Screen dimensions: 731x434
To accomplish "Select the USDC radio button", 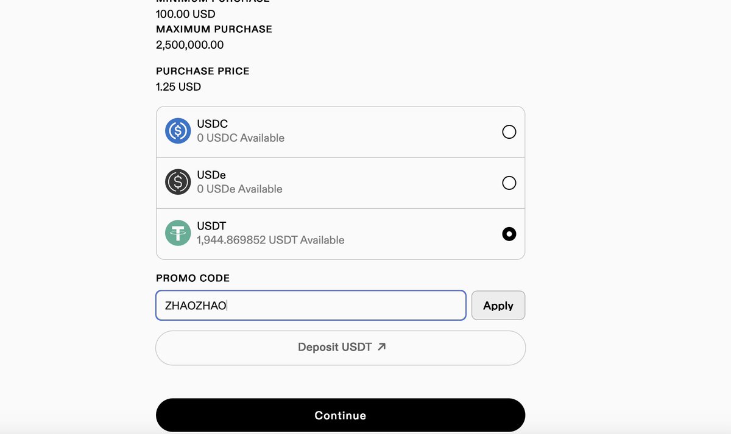I will click(509, 131).
